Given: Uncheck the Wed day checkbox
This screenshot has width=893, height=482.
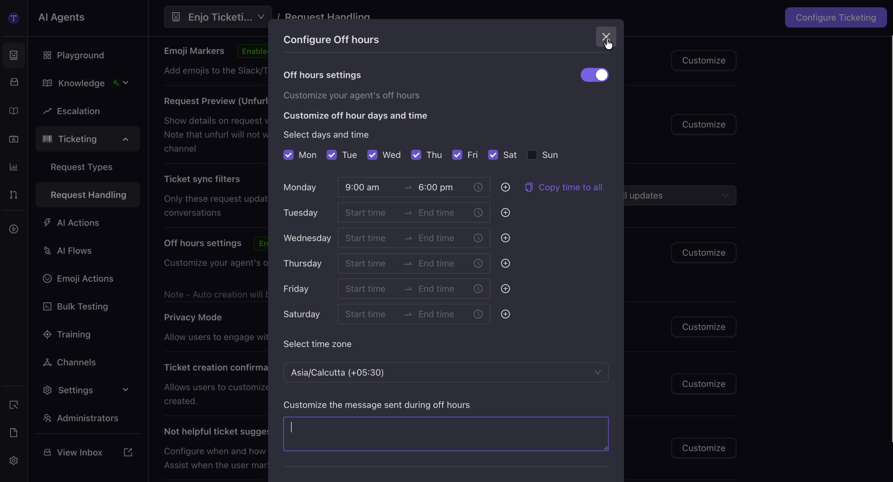Looking at the screenshot, I should (x=372, y=155).
